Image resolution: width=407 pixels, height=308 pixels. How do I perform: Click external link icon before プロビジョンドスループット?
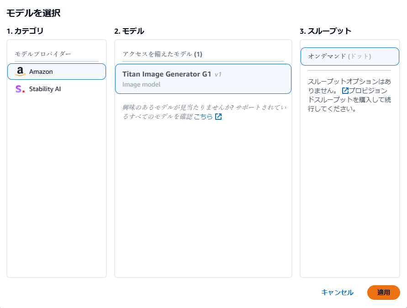(x=345, y=91)
